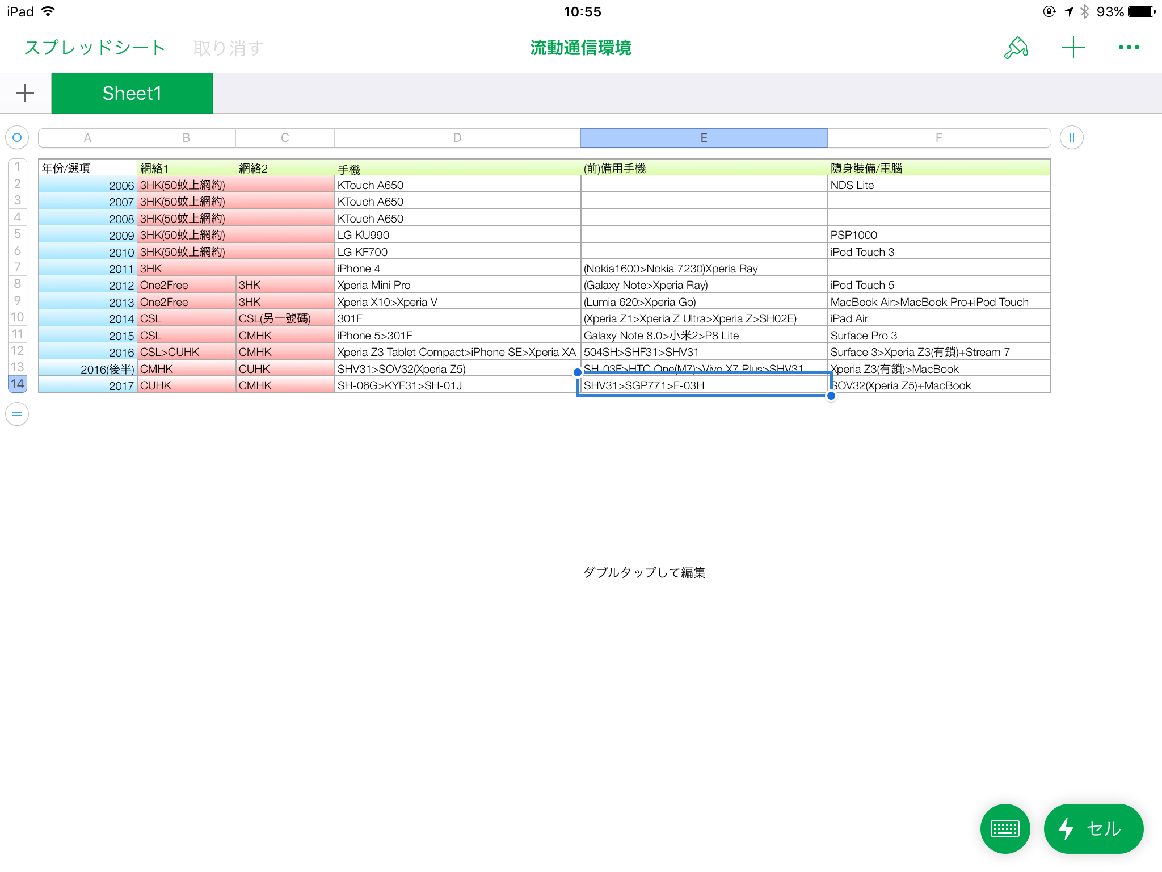Add a new sheet with plus button

(x=25, y=93)
